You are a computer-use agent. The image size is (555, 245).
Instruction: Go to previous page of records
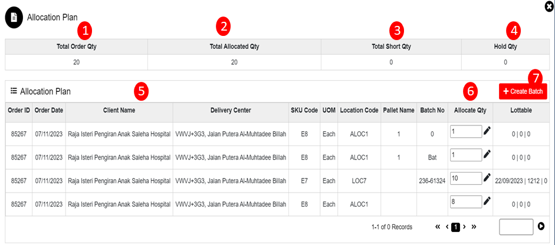click(447, 227)
